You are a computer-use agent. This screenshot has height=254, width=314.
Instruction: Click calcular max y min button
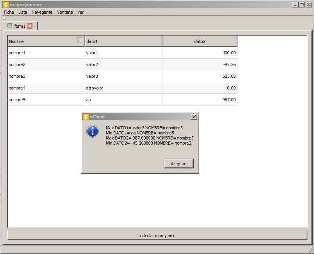coord(157,236)
